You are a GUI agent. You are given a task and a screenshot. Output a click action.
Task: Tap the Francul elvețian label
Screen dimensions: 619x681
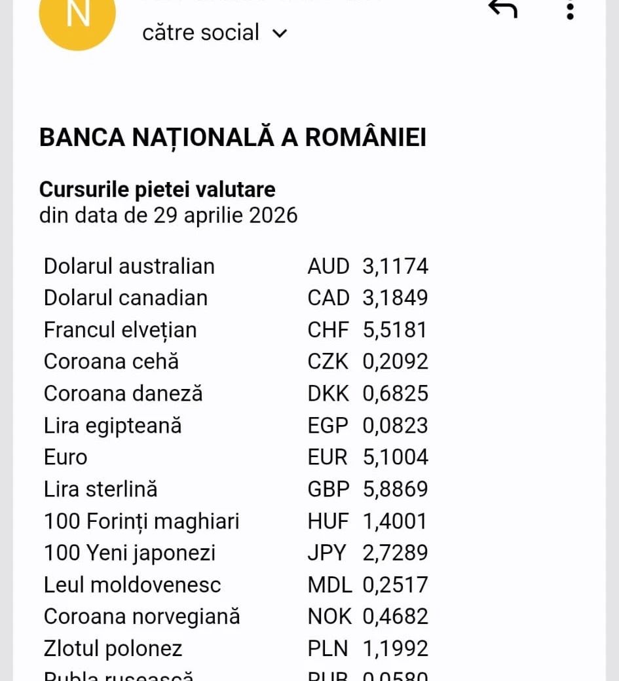tap(120, 330)
